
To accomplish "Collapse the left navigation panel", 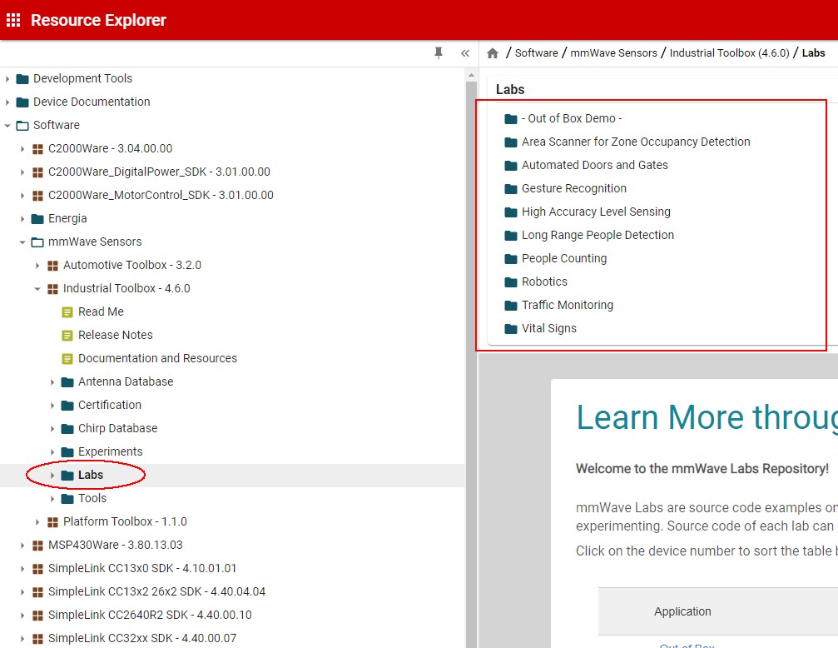I will (x=465, y=53).
